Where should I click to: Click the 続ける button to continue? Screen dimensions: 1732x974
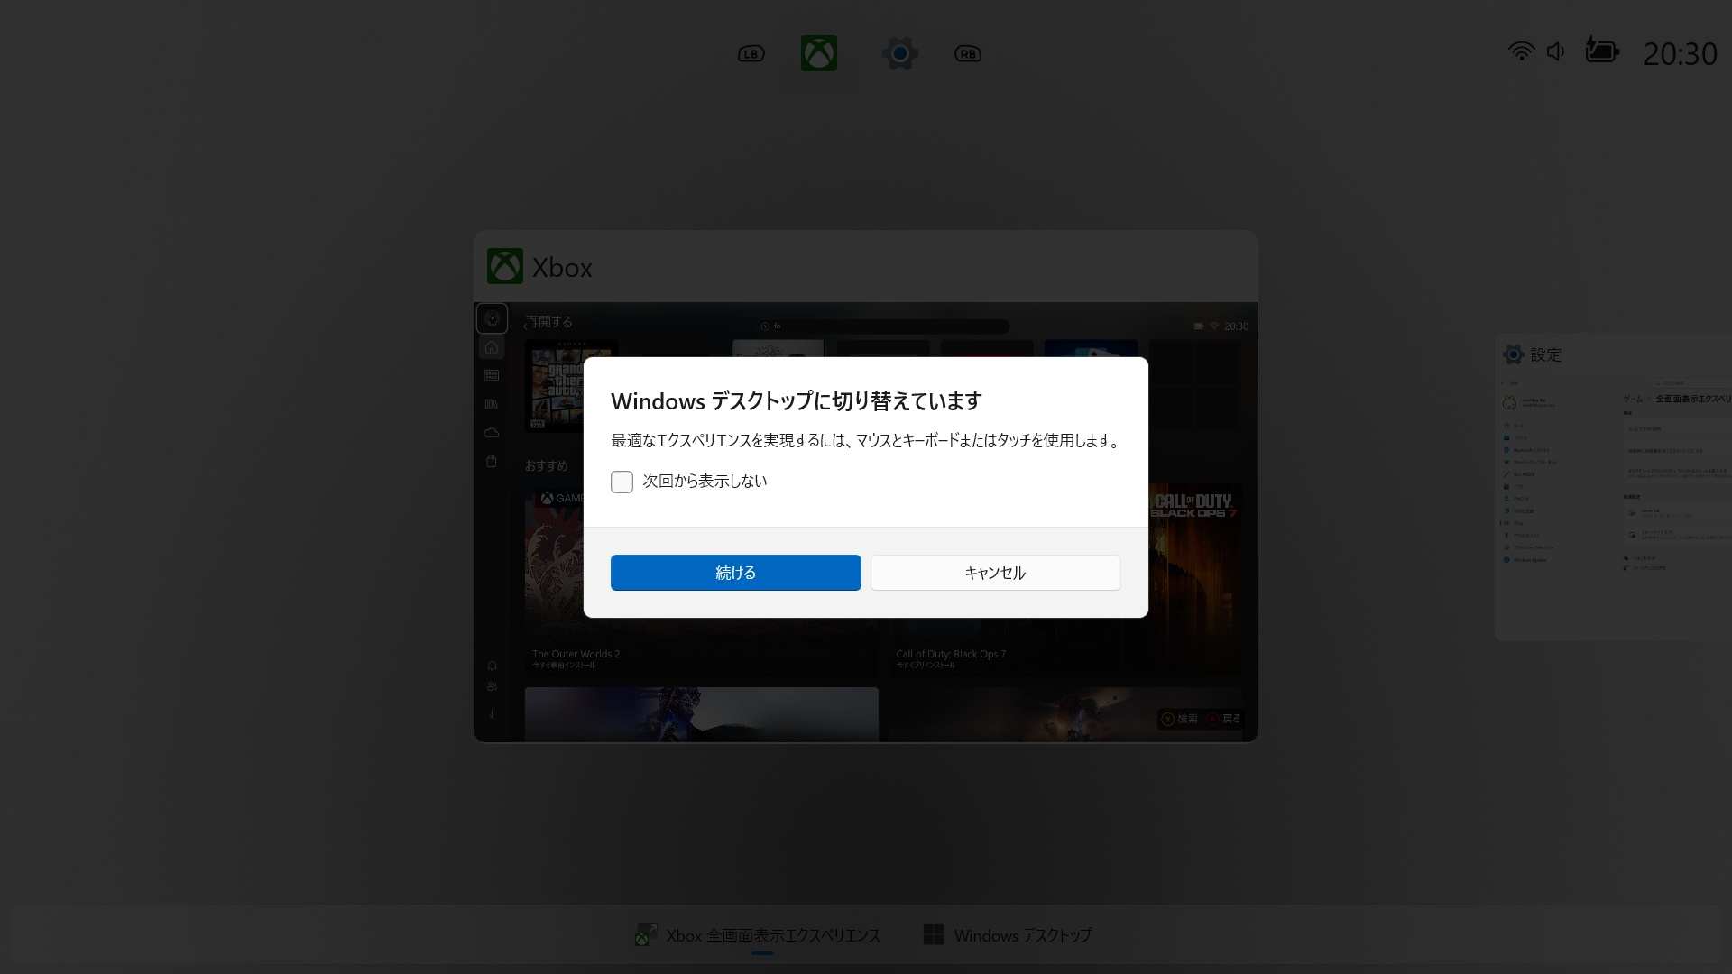coord(735,573)
